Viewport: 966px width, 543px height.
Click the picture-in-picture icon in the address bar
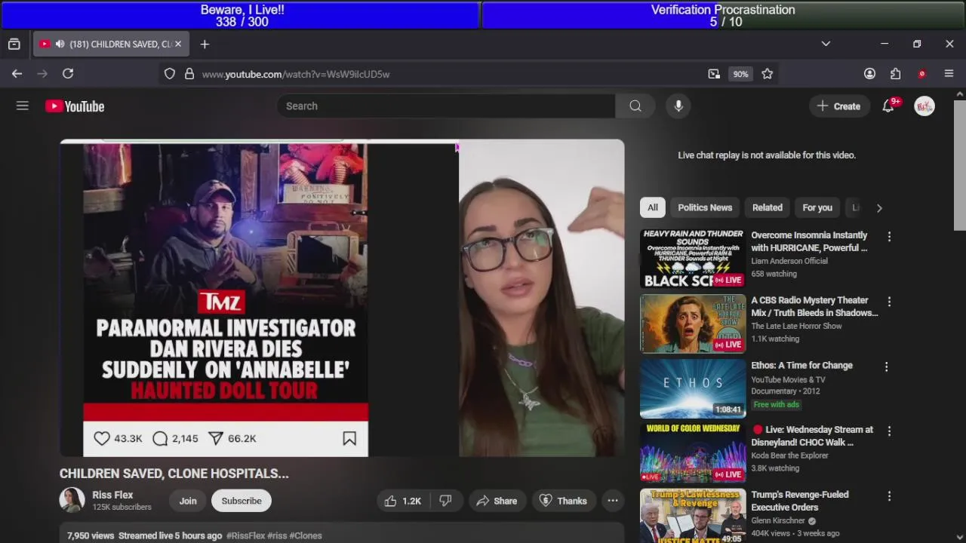point(714,74)
